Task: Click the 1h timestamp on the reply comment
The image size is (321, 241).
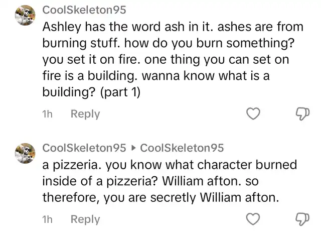Action: (x=48, y=219)
